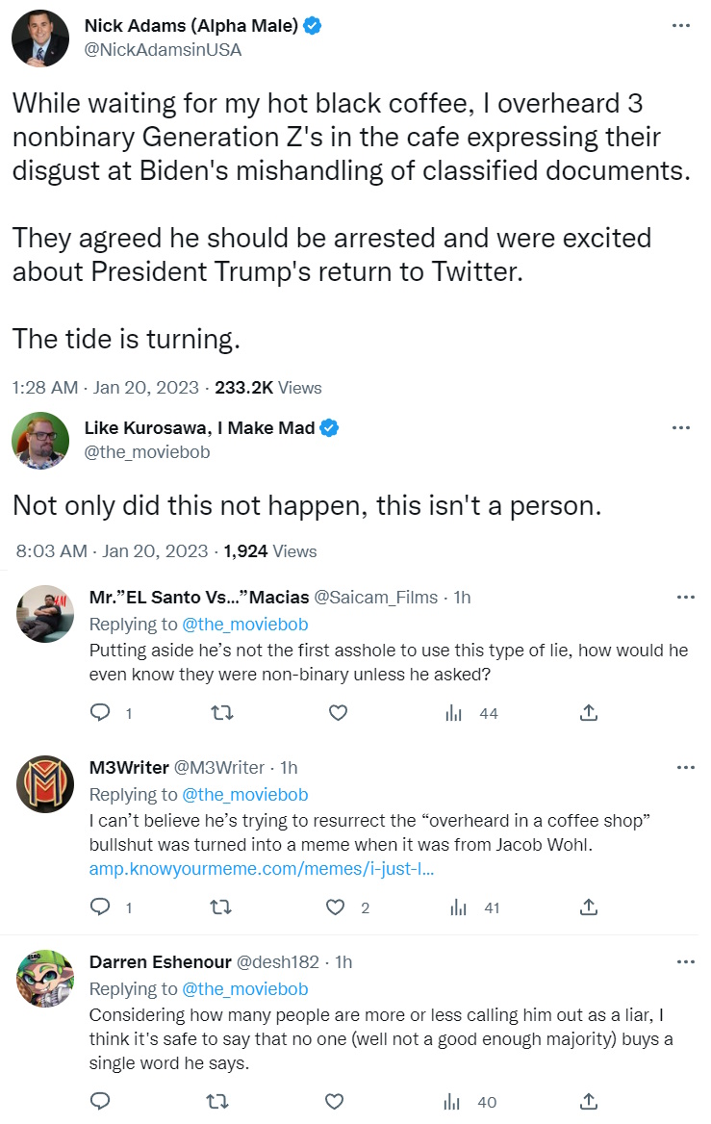Expand more options on M3Writer's reply
This screenshot has width=711, height=1124.
pyautogui.click(x=685, y=768)
